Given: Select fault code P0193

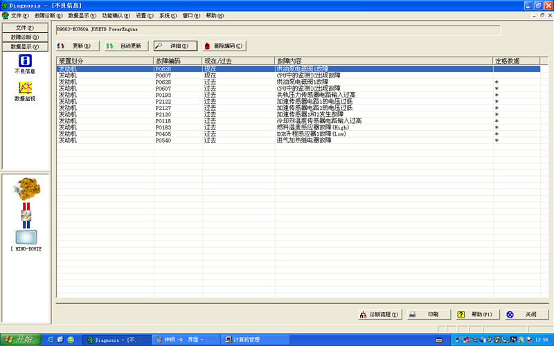Looking at the screenshot, I should (163, 95).
